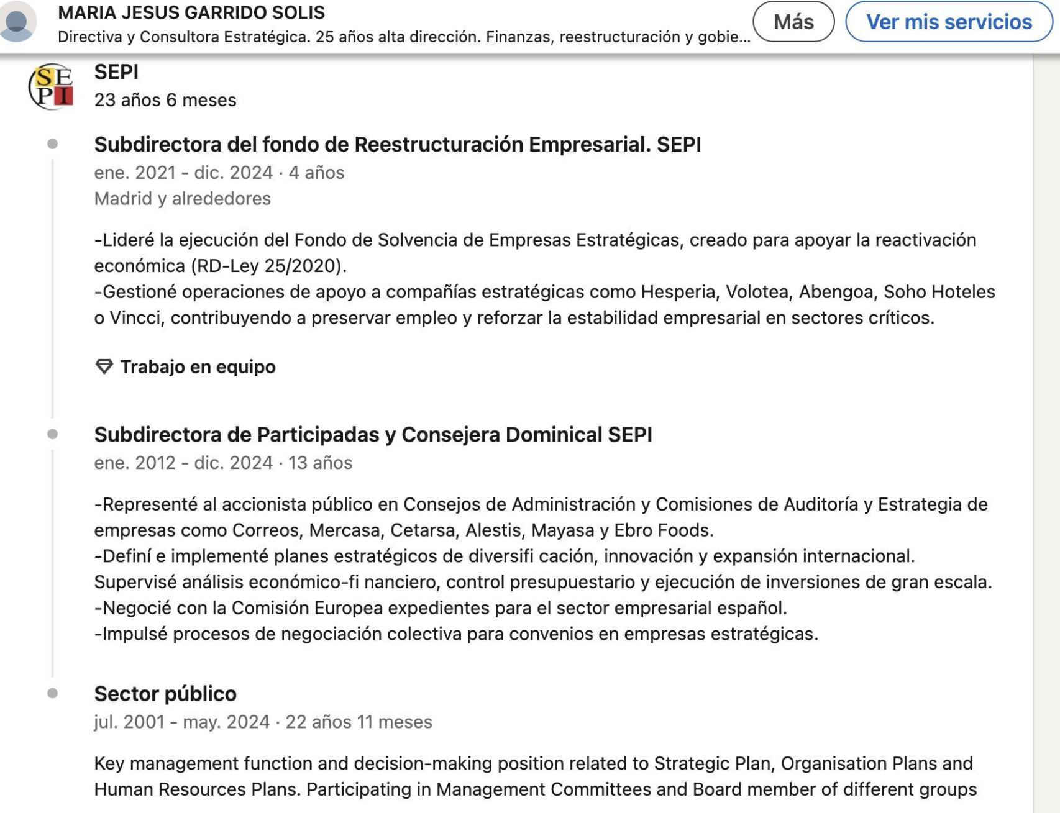The height and width of the screenshot is (813, 1060).
Task: Select the name MARIA JESUS GARRIDO SOLIS
Action: [x=191, y=12]
